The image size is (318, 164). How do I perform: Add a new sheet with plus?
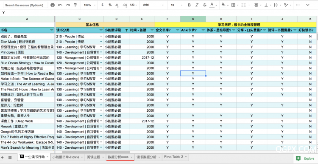tap(3, 157)
